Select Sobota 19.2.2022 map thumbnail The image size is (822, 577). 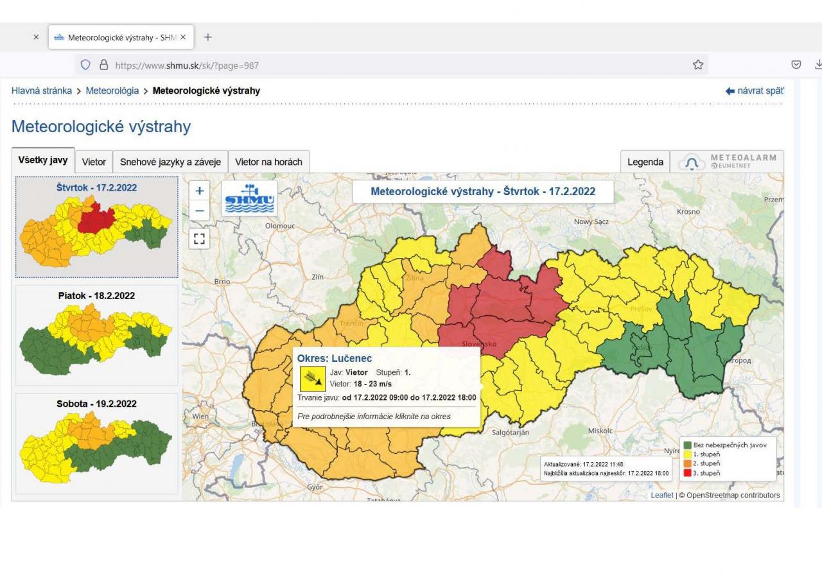[96, 443]
